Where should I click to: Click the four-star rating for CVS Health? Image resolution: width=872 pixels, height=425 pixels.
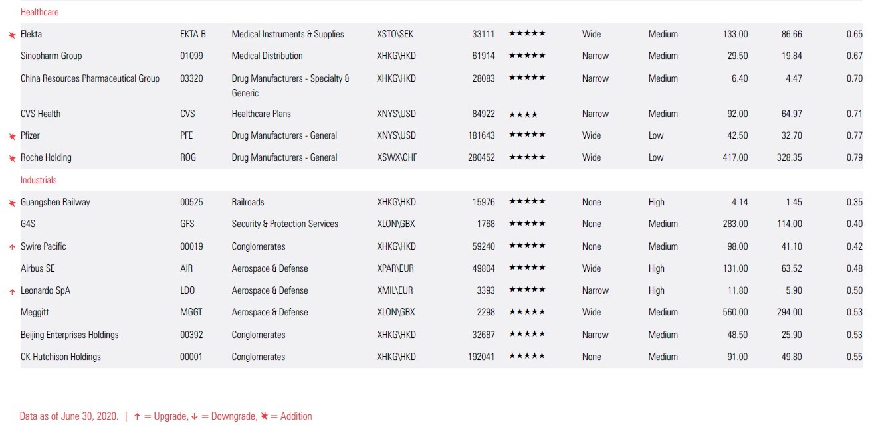[523, 114]
